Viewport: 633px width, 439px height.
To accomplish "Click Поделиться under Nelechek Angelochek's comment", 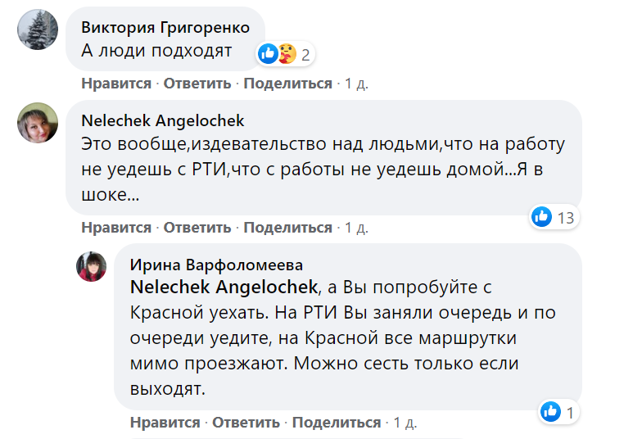I will click(288, 228).
